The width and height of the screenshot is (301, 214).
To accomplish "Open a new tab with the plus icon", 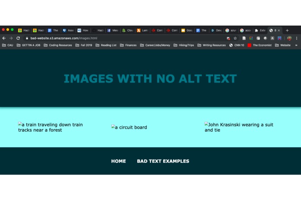I will (287, 30).
